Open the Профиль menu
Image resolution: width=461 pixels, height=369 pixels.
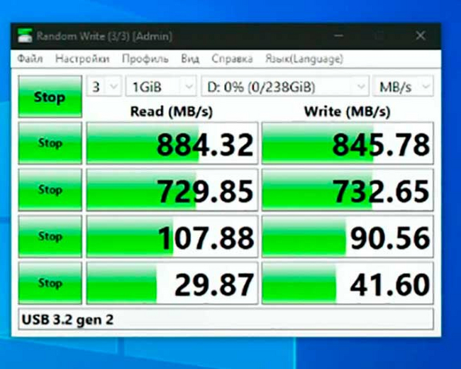(145, 59)
